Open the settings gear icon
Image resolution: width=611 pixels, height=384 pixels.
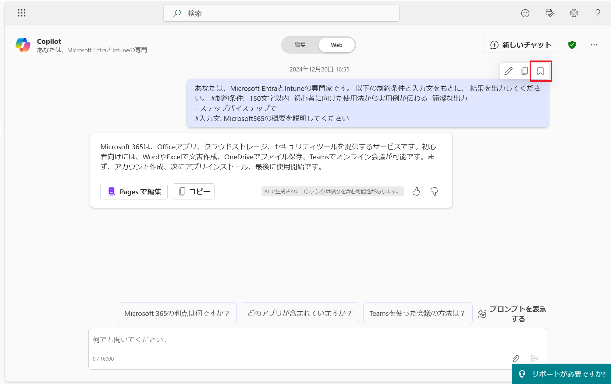coord(574,13)
